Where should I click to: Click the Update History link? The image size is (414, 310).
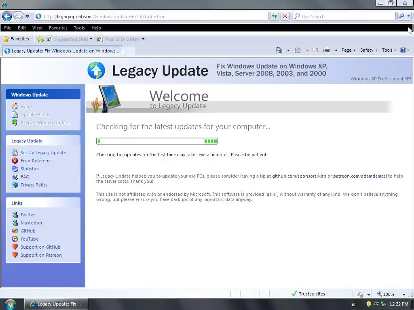[x=36, y=115]
